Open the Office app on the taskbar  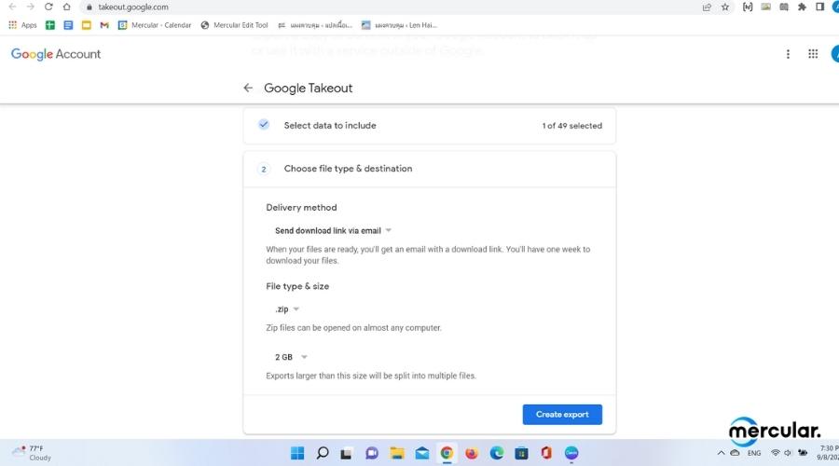tap(546, 453)
